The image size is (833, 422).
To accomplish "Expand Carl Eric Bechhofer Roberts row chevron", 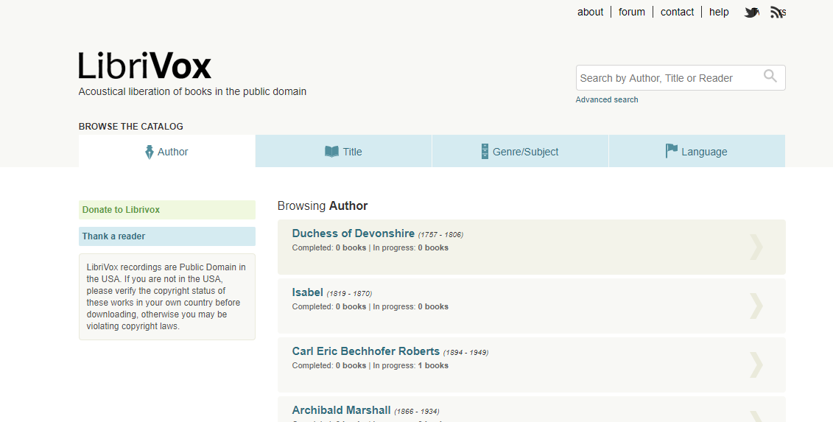I will point(756,365).
